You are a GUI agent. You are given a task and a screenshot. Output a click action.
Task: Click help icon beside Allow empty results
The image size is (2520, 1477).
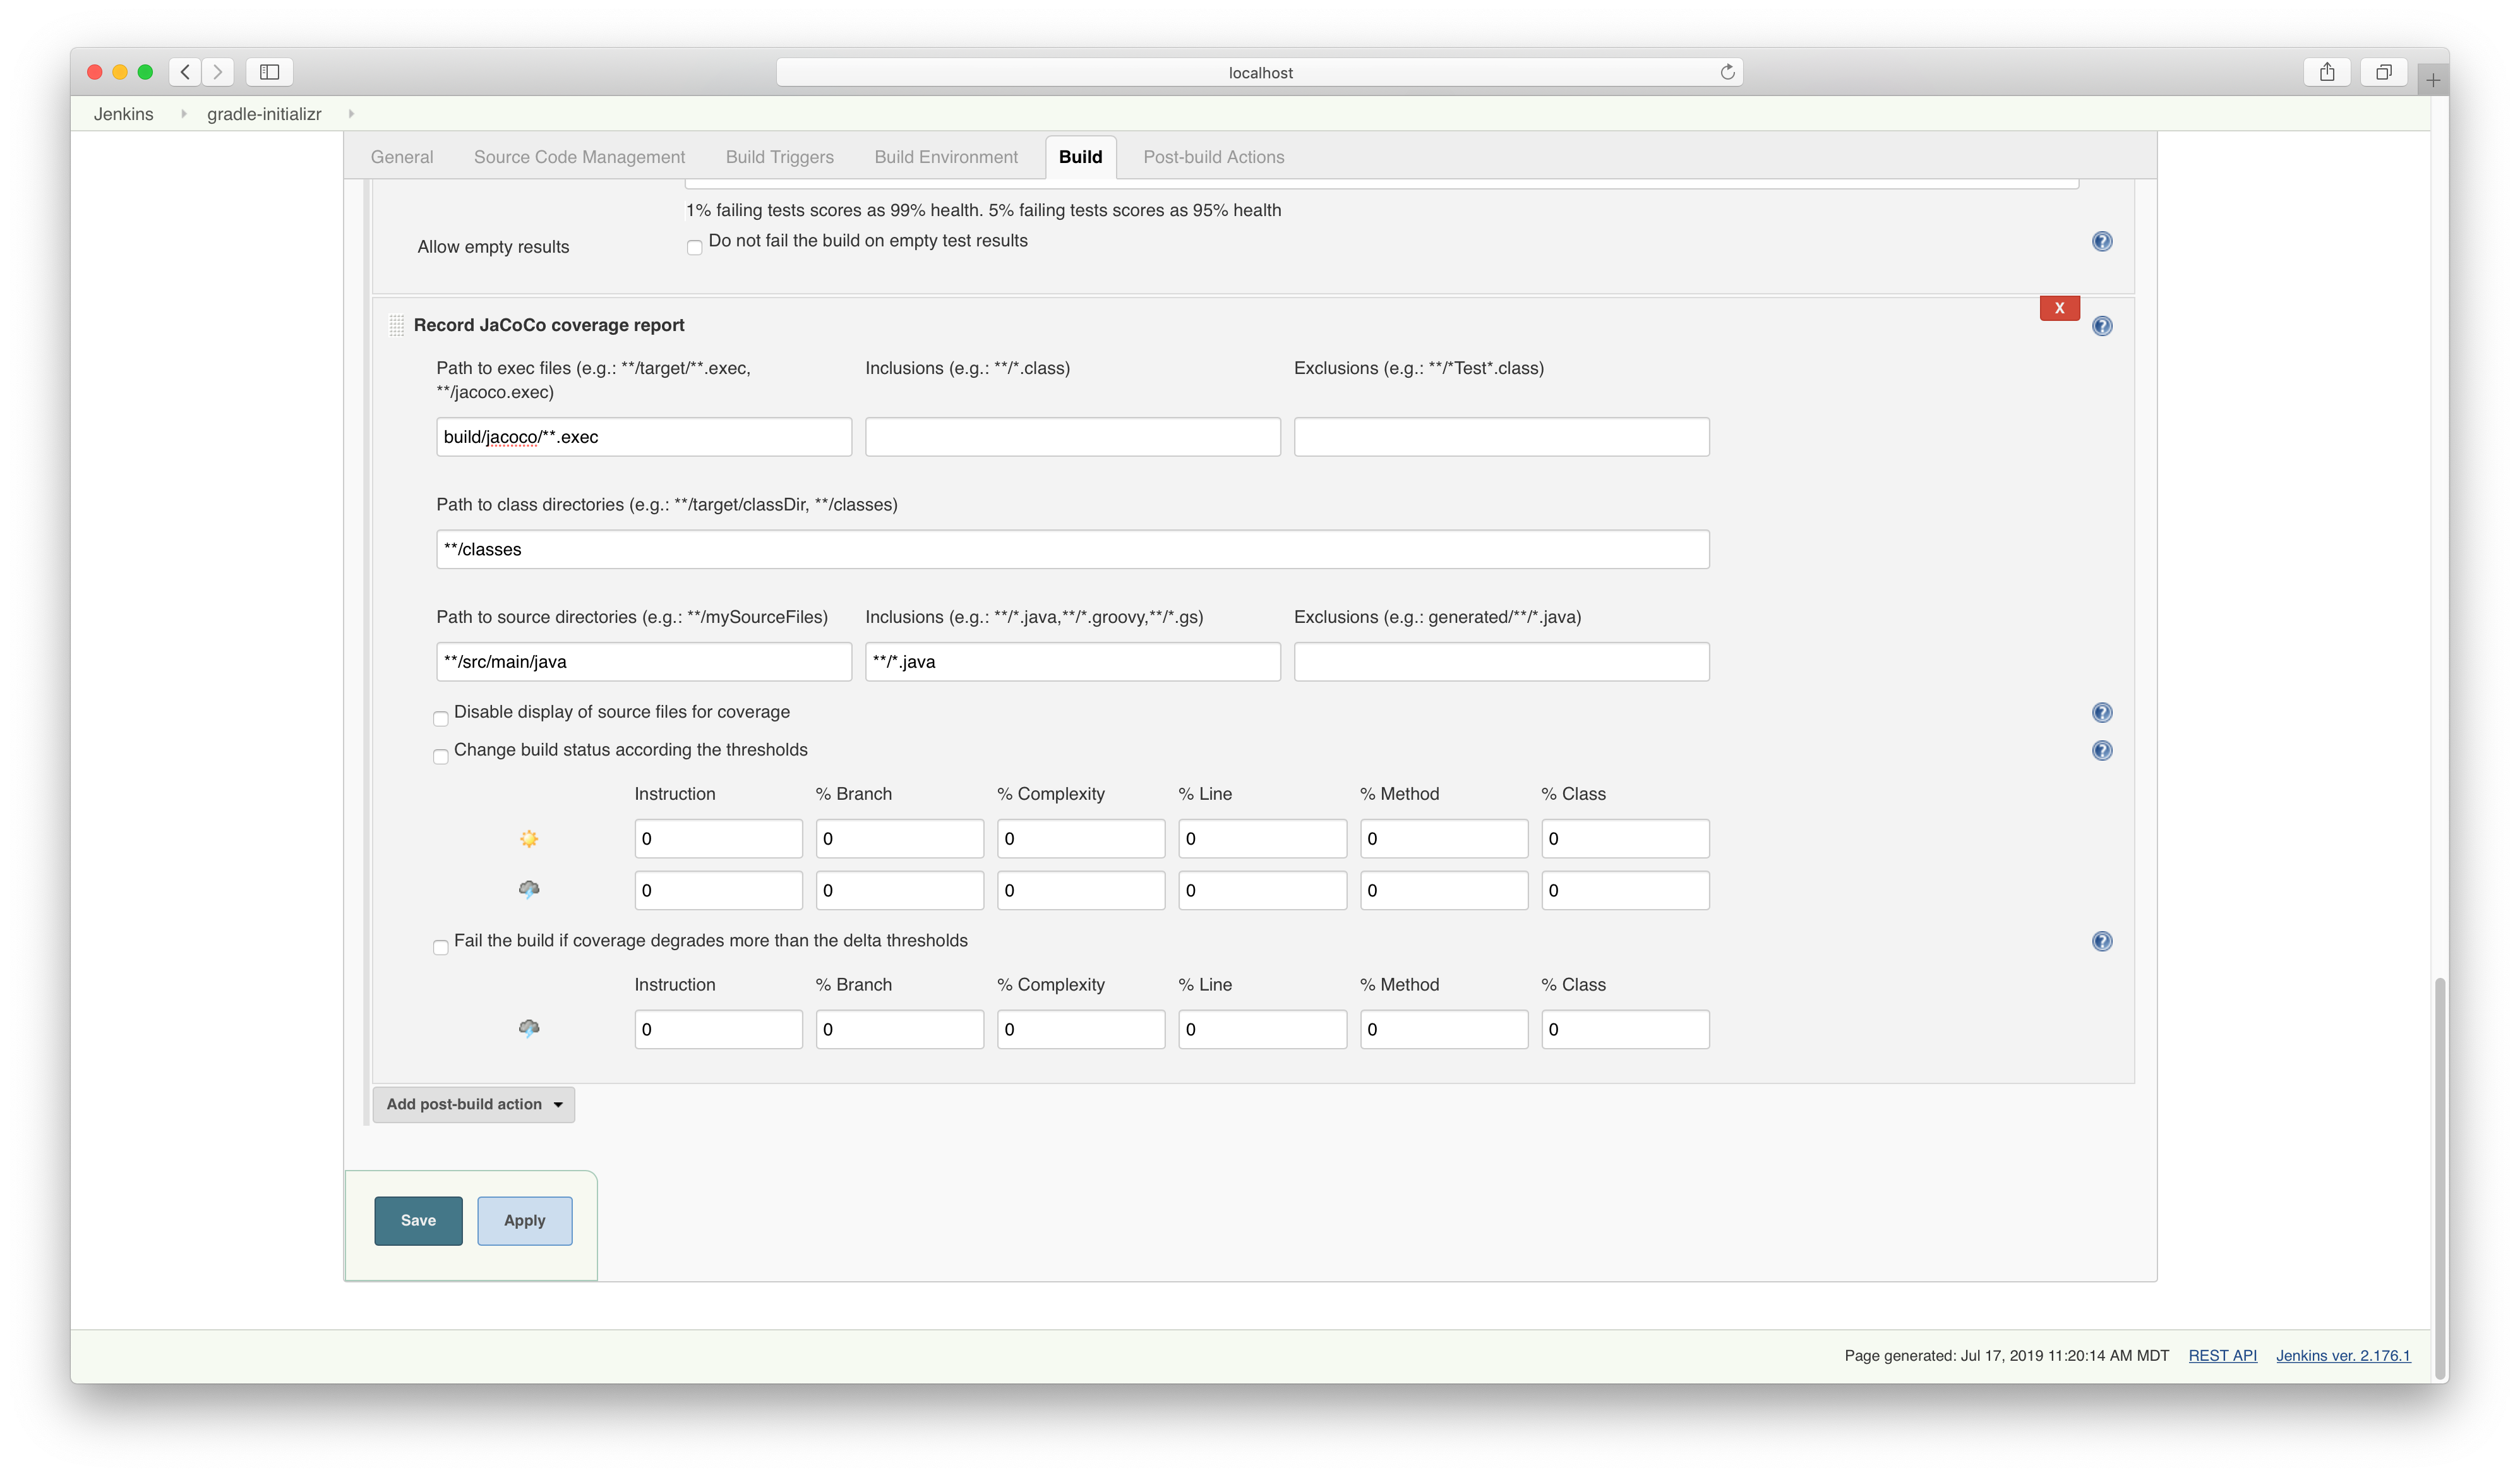pos(2102,241)
